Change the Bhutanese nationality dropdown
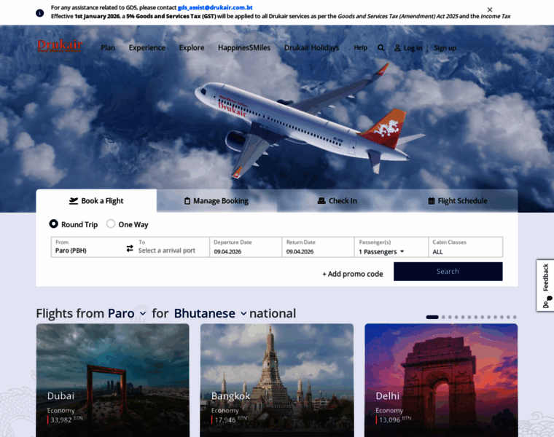554x437 pixels. [210, 313]
